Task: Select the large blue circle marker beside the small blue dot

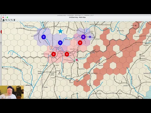Action: pyautogui.click(x=83, y=37)
